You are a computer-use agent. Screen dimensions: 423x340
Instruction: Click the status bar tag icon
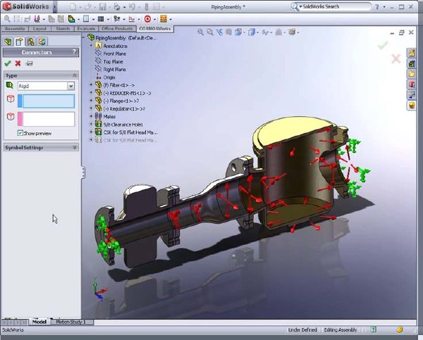tap(400, 329)
